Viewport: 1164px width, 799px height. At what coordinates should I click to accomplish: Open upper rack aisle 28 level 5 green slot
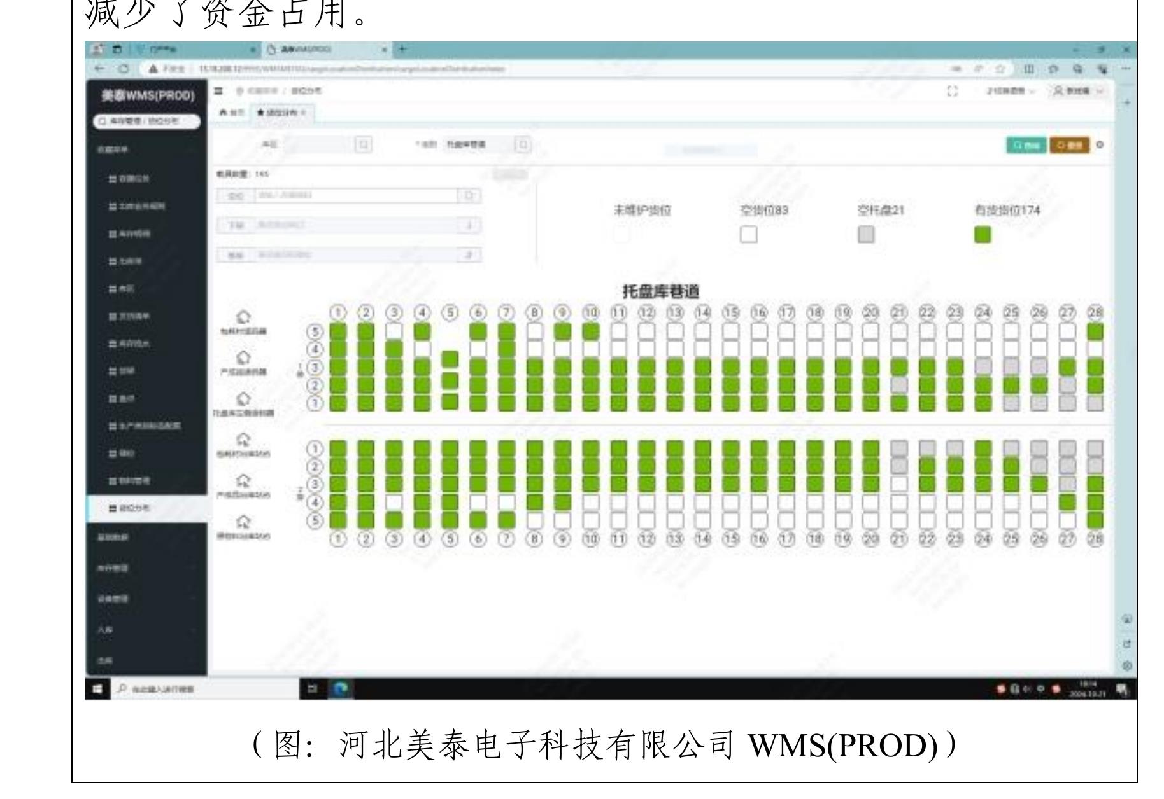click(x=1095, y=331)
